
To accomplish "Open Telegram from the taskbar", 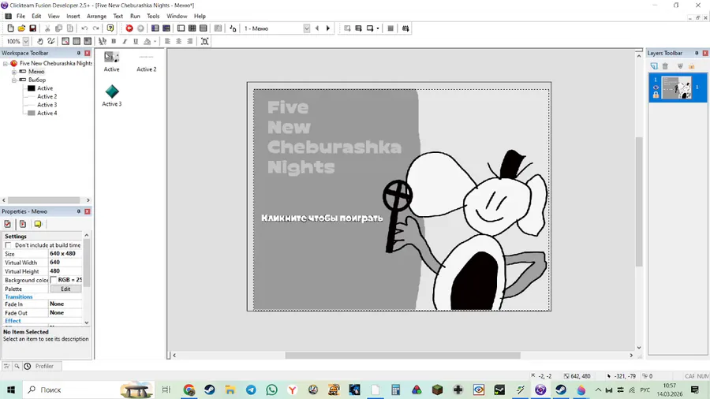I will pos(251,390).
